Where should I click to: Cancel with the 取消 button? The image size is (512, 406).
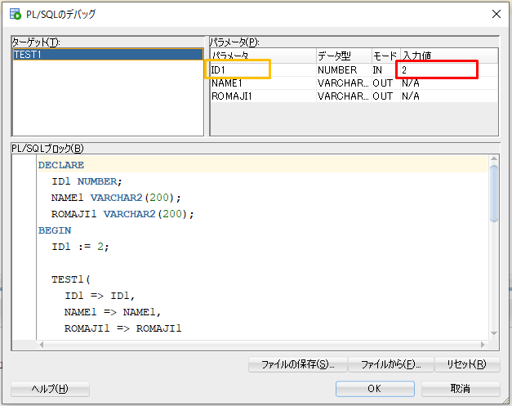(461, 389)
